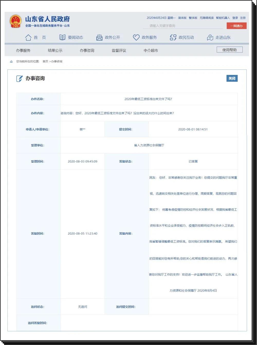Viewport: 257px width, 345px height.
Task: Switch to the 结果公示 tab
Action: tap(55, 50)
